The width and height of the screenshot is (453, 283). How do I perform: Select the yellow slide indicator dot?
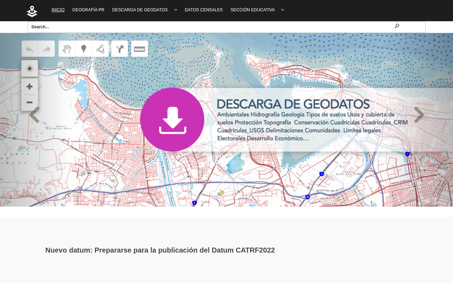pyautogui.click(x=222, y=192)
